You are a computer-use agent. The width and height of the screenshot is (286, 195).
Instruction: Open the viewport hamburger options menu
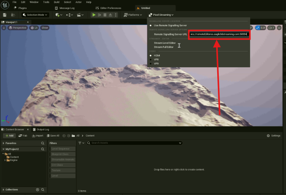(4, 28)
